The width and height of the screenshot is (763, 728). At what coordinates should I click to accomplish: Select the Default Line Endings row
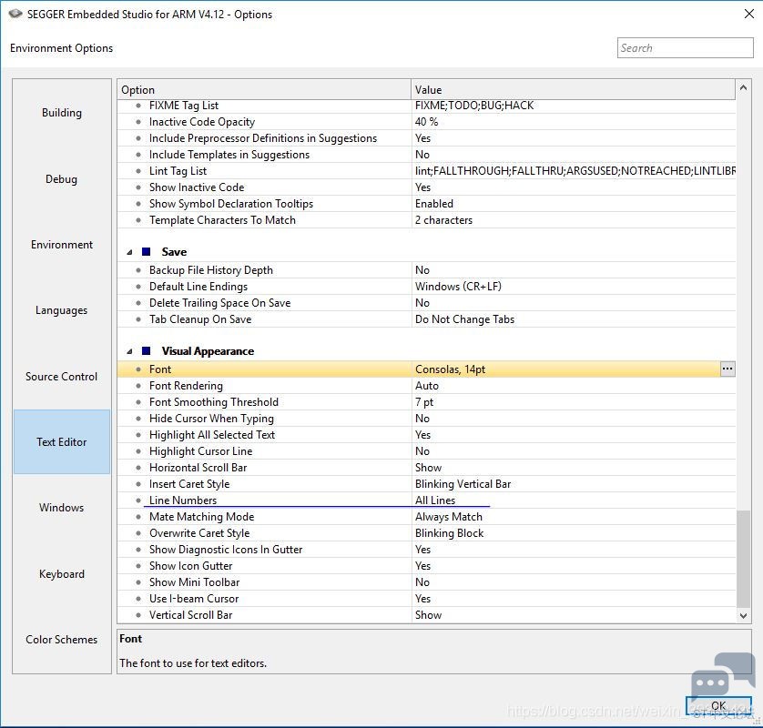[x=426, y=287]
